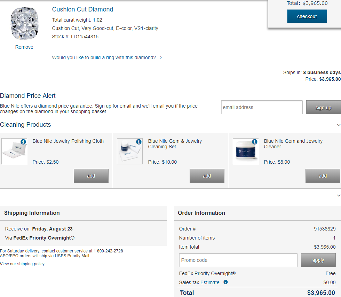This screenshot has height=297, width=341.
Task: Proceed with the checkout button
Action: [x=307, y=16]
